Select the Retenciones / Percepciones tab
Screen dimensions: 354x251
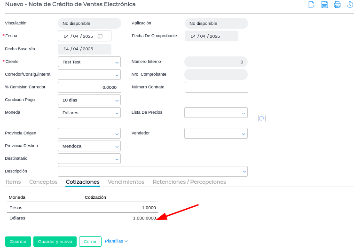[x=189, y=182]
